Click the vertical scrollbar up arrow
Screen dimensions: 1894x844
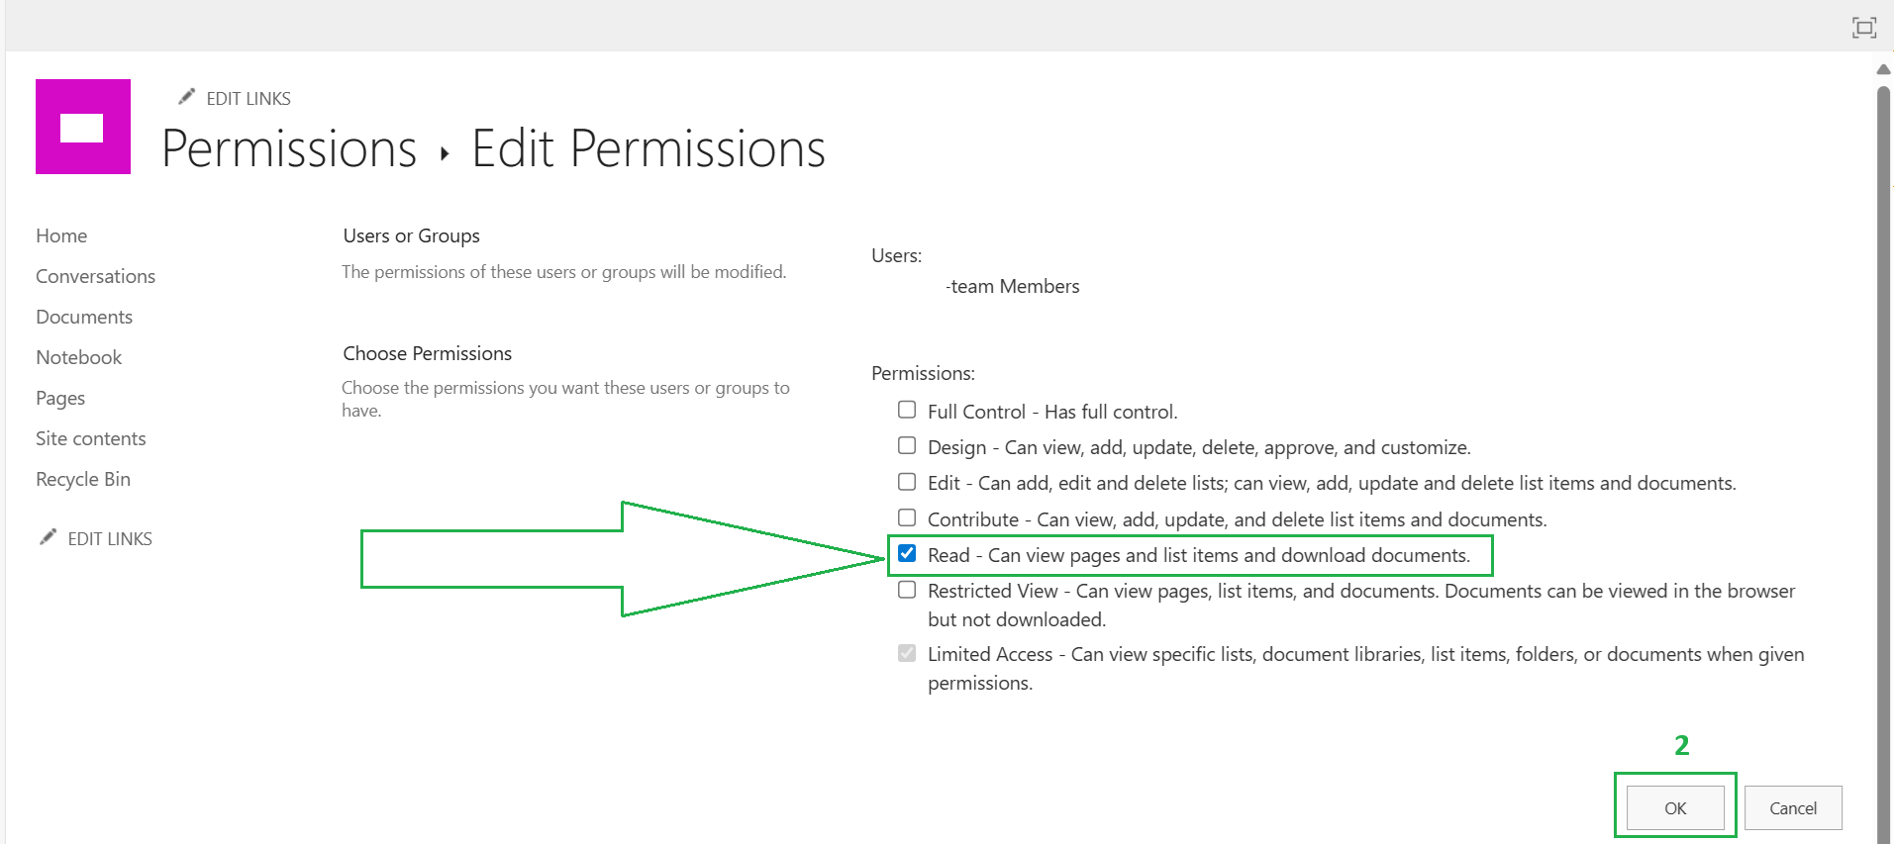pos(1883,69)
